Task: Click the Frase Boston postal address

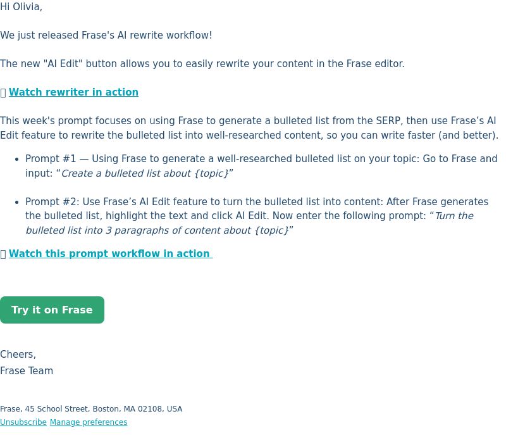Action: [x=91, y=409]
